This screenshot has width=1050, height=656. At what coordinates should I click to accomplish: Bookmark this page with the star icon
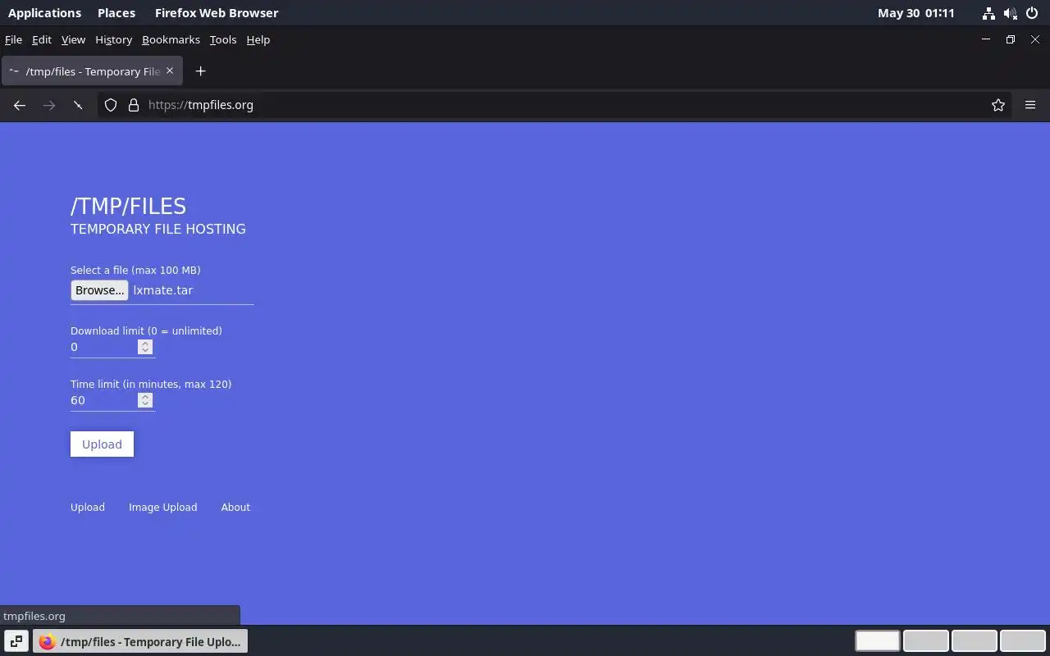(998, 105)
